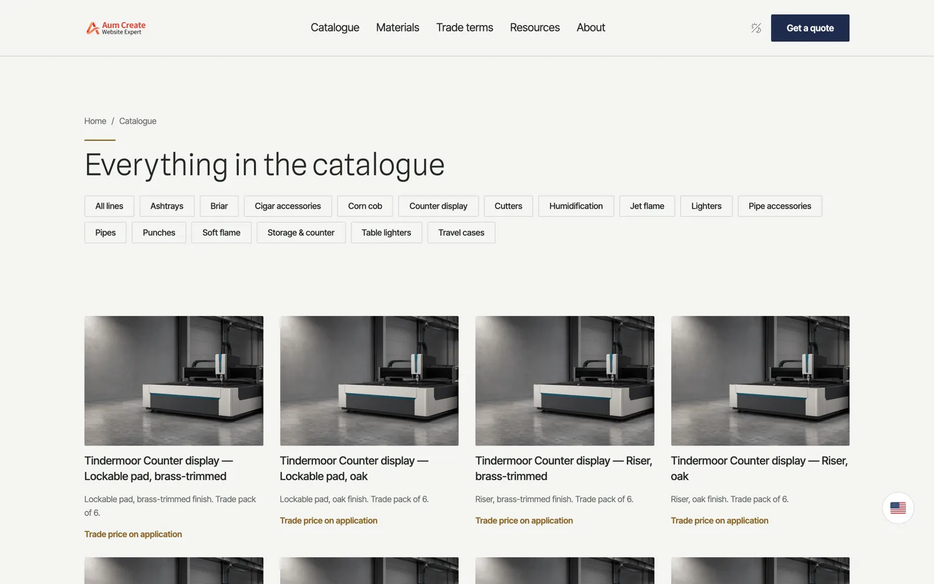Open Riser, oak product image
The image size is (934, 584).
coord(760,381)
